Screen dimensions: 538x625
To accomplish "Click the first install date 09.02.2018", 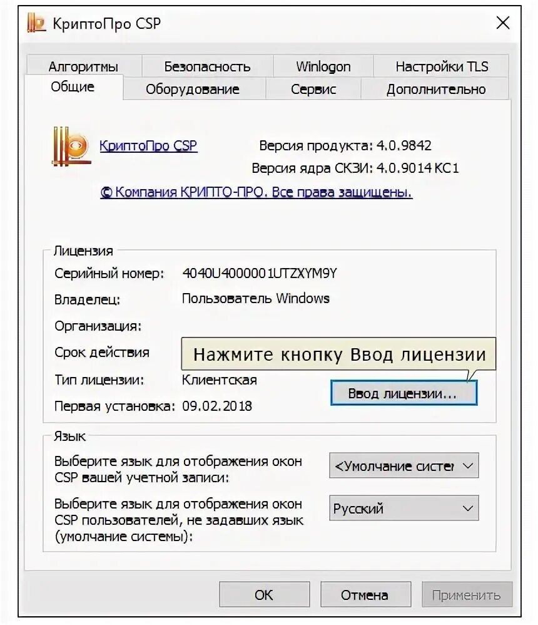I will [217, 406].
